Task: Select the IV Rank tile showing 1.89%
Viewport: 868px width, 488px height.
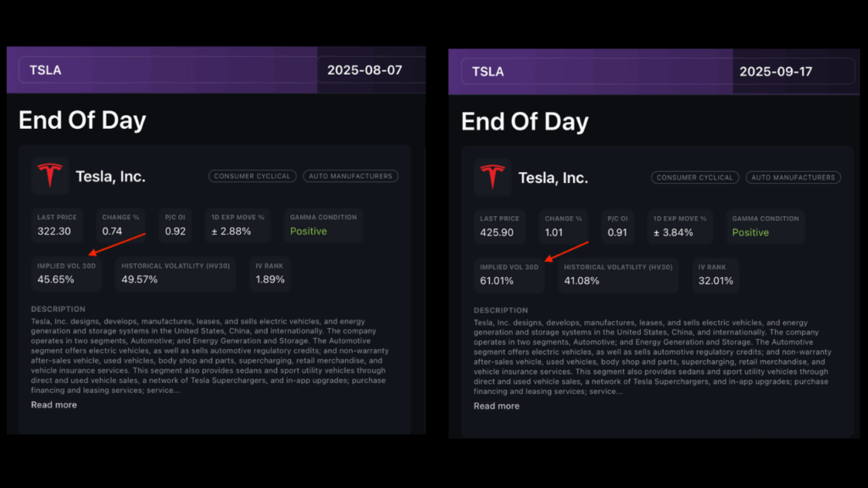Action: [x=270, y=273]
